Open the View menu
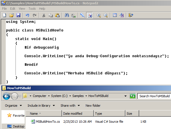This screenshot has height=129, width=171. click(22, 9)
